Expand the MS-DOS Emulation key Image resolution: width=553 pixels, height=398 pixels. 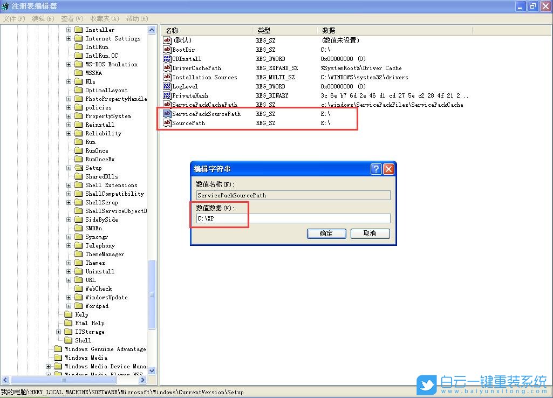(x=69, y=64)
